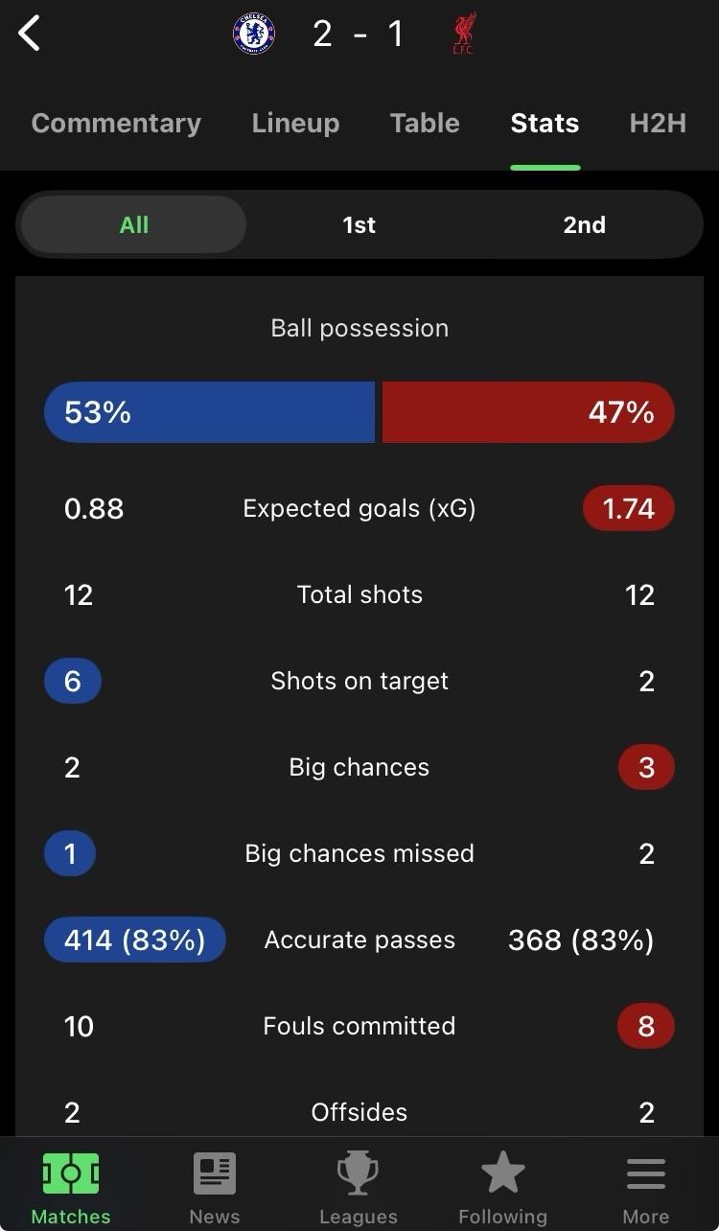Image resolution: width=719 pixels, height=1231 pixels.
Task: Tap the Liverpool club crest
Action: [464, 35]
